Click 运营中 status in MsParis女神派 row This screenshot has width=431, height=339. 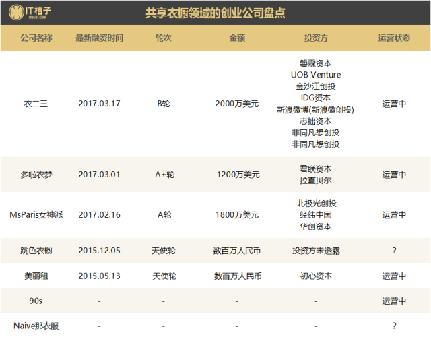[x=394, y=214]
